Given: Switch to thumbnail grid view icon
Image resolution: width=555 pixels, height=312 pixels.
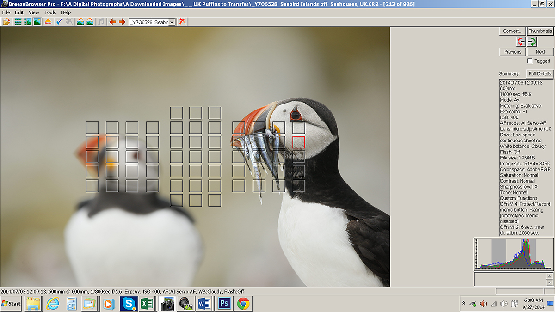Looking at the screenshot, I should point(18,22).
